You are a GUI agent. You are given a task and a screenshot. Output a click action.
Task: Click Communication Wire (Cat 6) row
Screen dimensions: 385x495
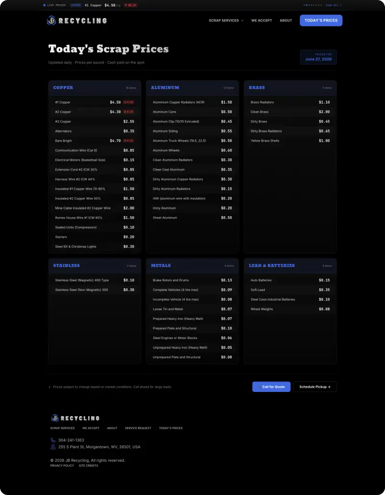95,150
